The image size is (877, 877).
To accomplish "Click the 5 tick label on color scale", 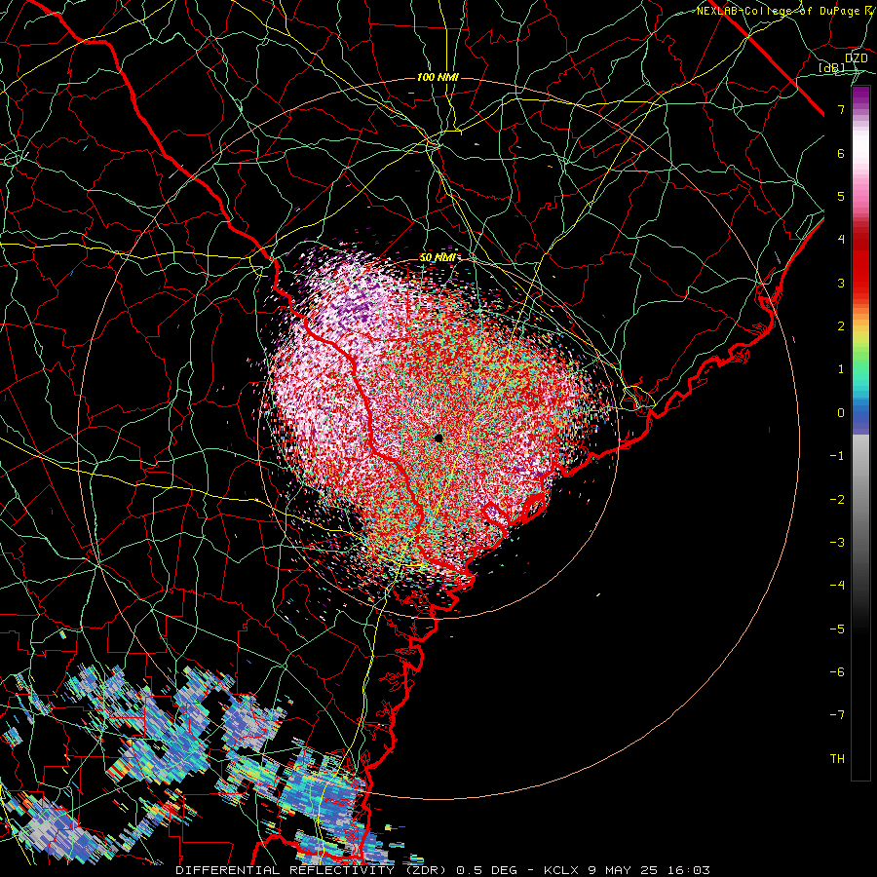I will (841, 196).
